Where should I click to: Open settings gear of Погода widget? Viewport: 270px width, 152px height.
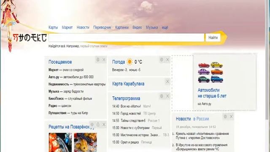[162, 60]
